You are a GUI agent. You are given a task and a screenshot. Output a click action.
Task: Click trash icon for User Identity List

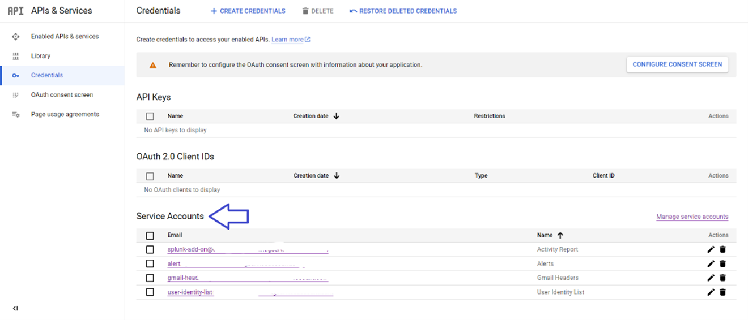coord(722,292)
